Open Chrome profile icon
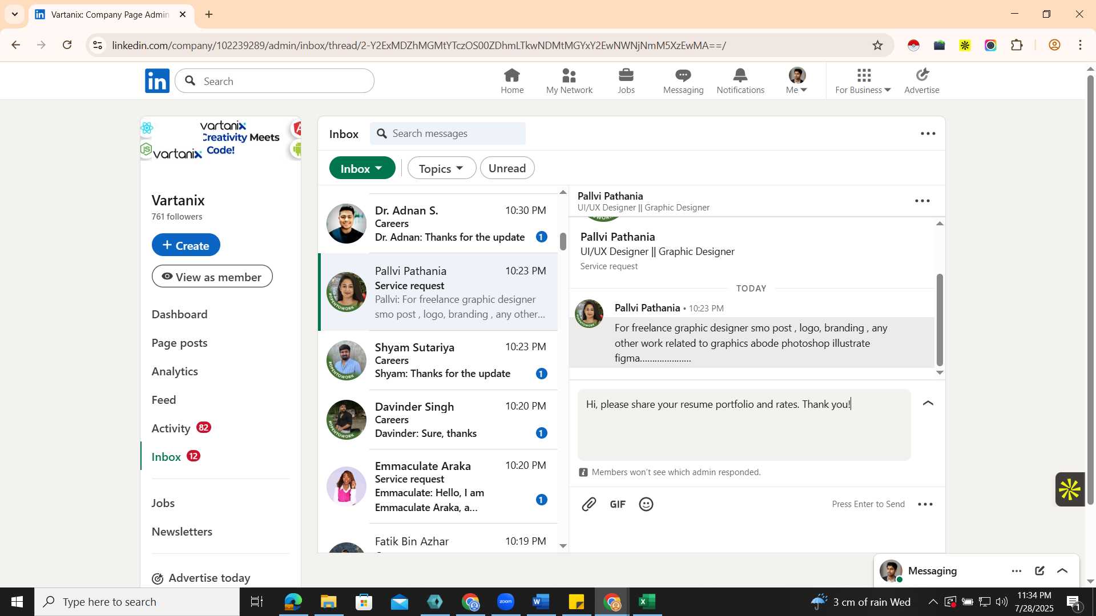This screenshot has width=1096, height=616. pos(1055,45)
